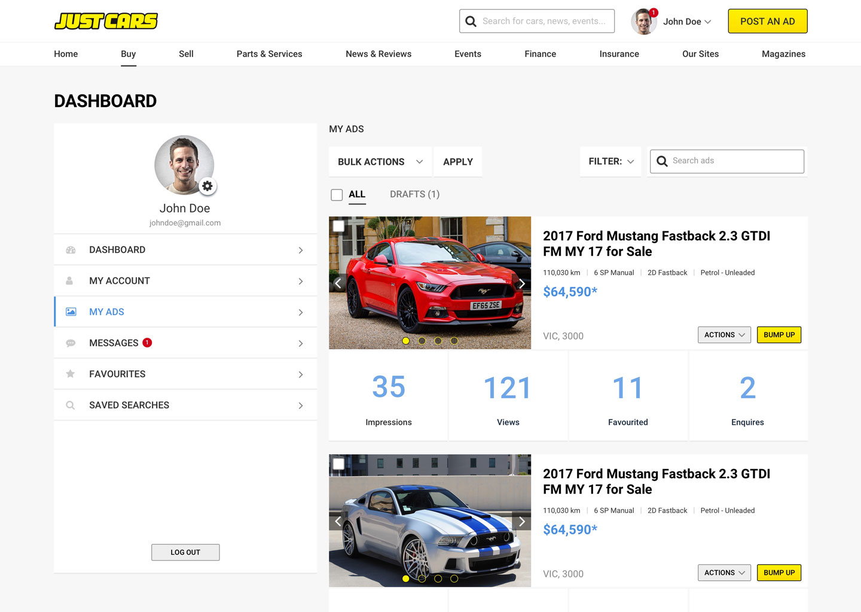The image size is (861, 612).
Task: Click the My Ads picture icon
Action: click(x=71, y=312)
